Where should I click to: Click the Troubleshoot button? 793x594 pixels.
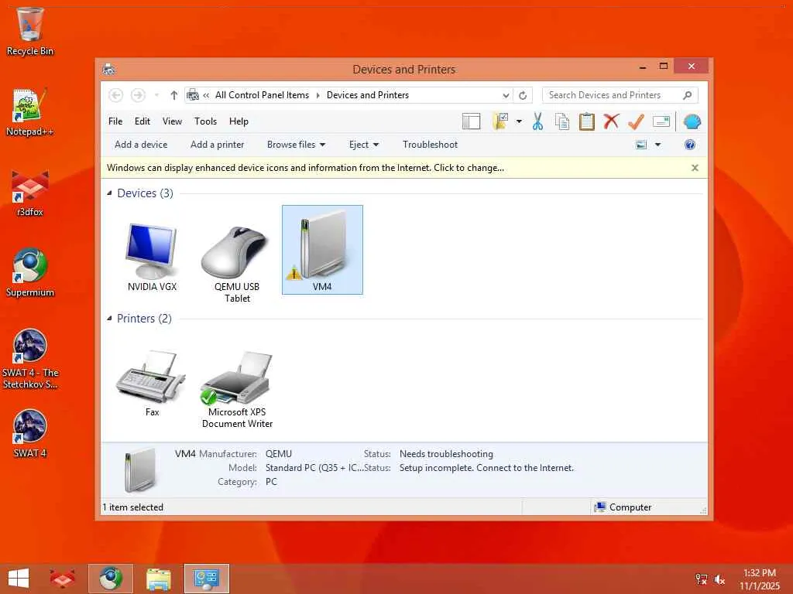click(x=430, y=145)
